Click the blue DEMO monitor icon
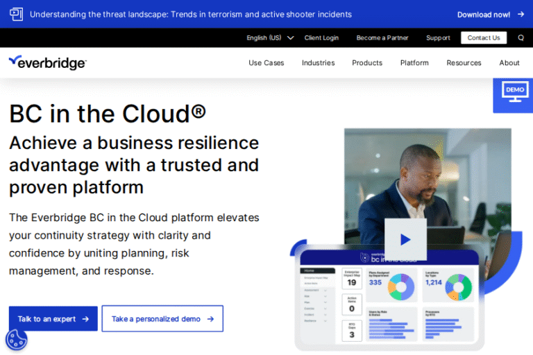 pos(514,94)
